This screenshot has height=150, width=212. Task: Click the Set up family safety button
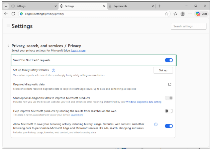click(163, 70)
